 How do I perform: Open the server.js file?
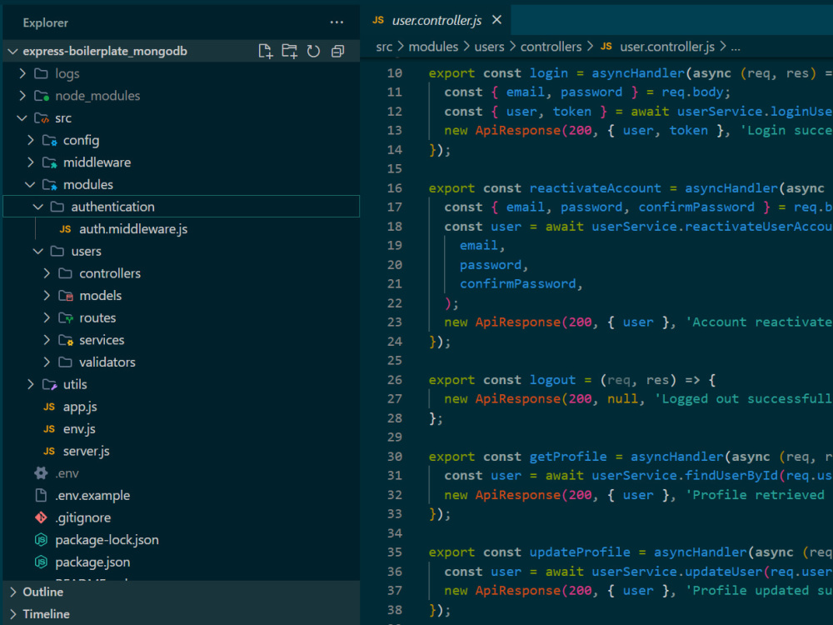click(86, 451)
